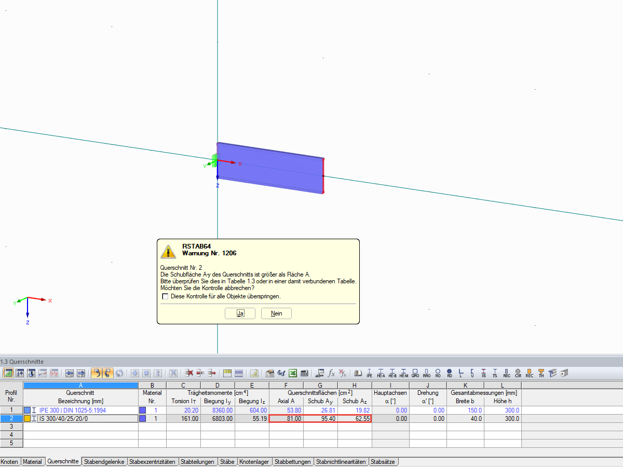
Task: Click the Nein button
Action: click(x=277, y=313)
